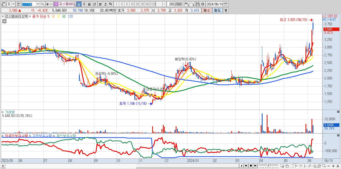
Task: Expand the dropdown arrow beside the speaker icon
Action: click(52, 4)
